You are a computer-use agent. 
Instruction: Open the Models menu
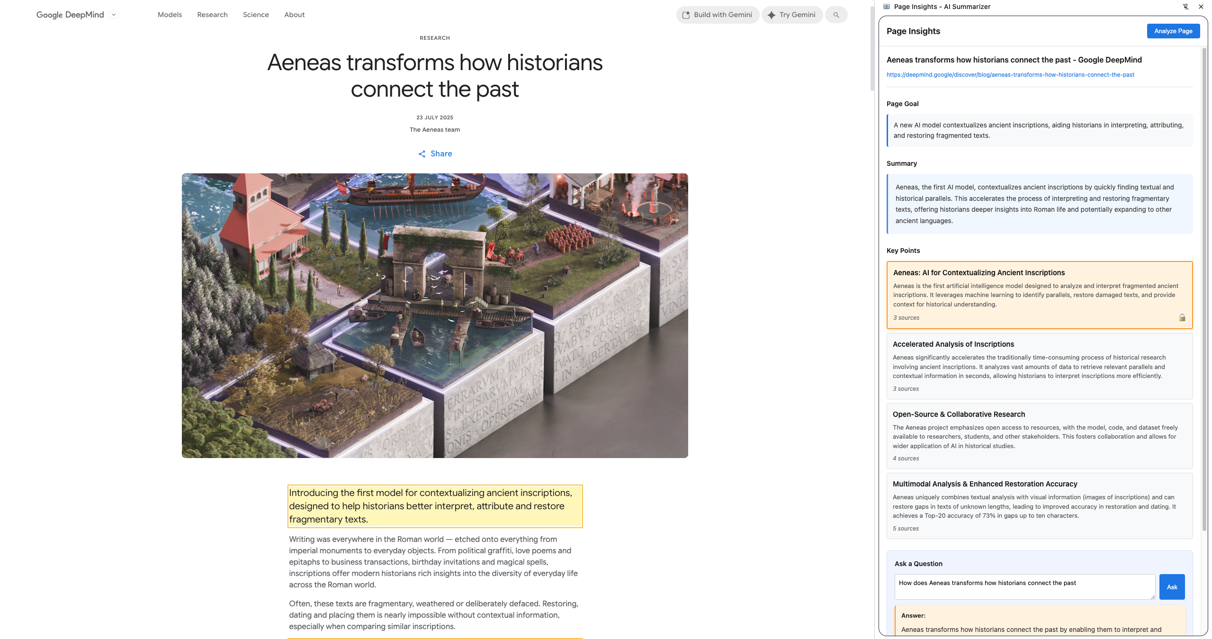coord(170,15)
